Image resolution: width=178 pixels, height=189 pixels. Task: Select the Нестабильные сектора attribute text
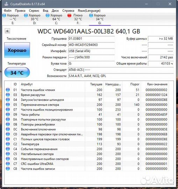(x=37, y=154)
